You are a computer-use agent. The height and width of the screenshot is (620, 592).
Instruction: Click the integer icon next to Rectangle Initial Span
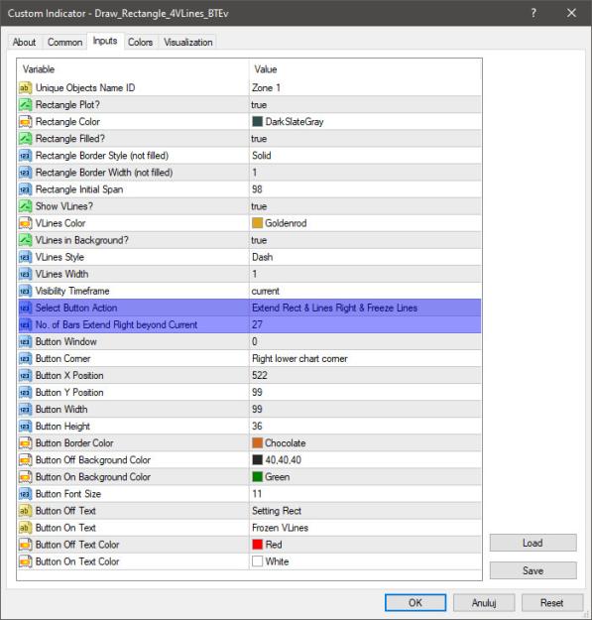25,189
